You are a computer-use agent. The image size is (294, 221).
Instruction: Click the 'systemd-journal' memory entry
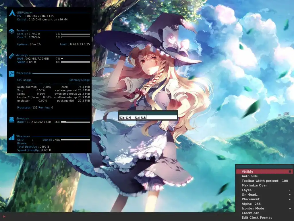[x=66, y=90]
